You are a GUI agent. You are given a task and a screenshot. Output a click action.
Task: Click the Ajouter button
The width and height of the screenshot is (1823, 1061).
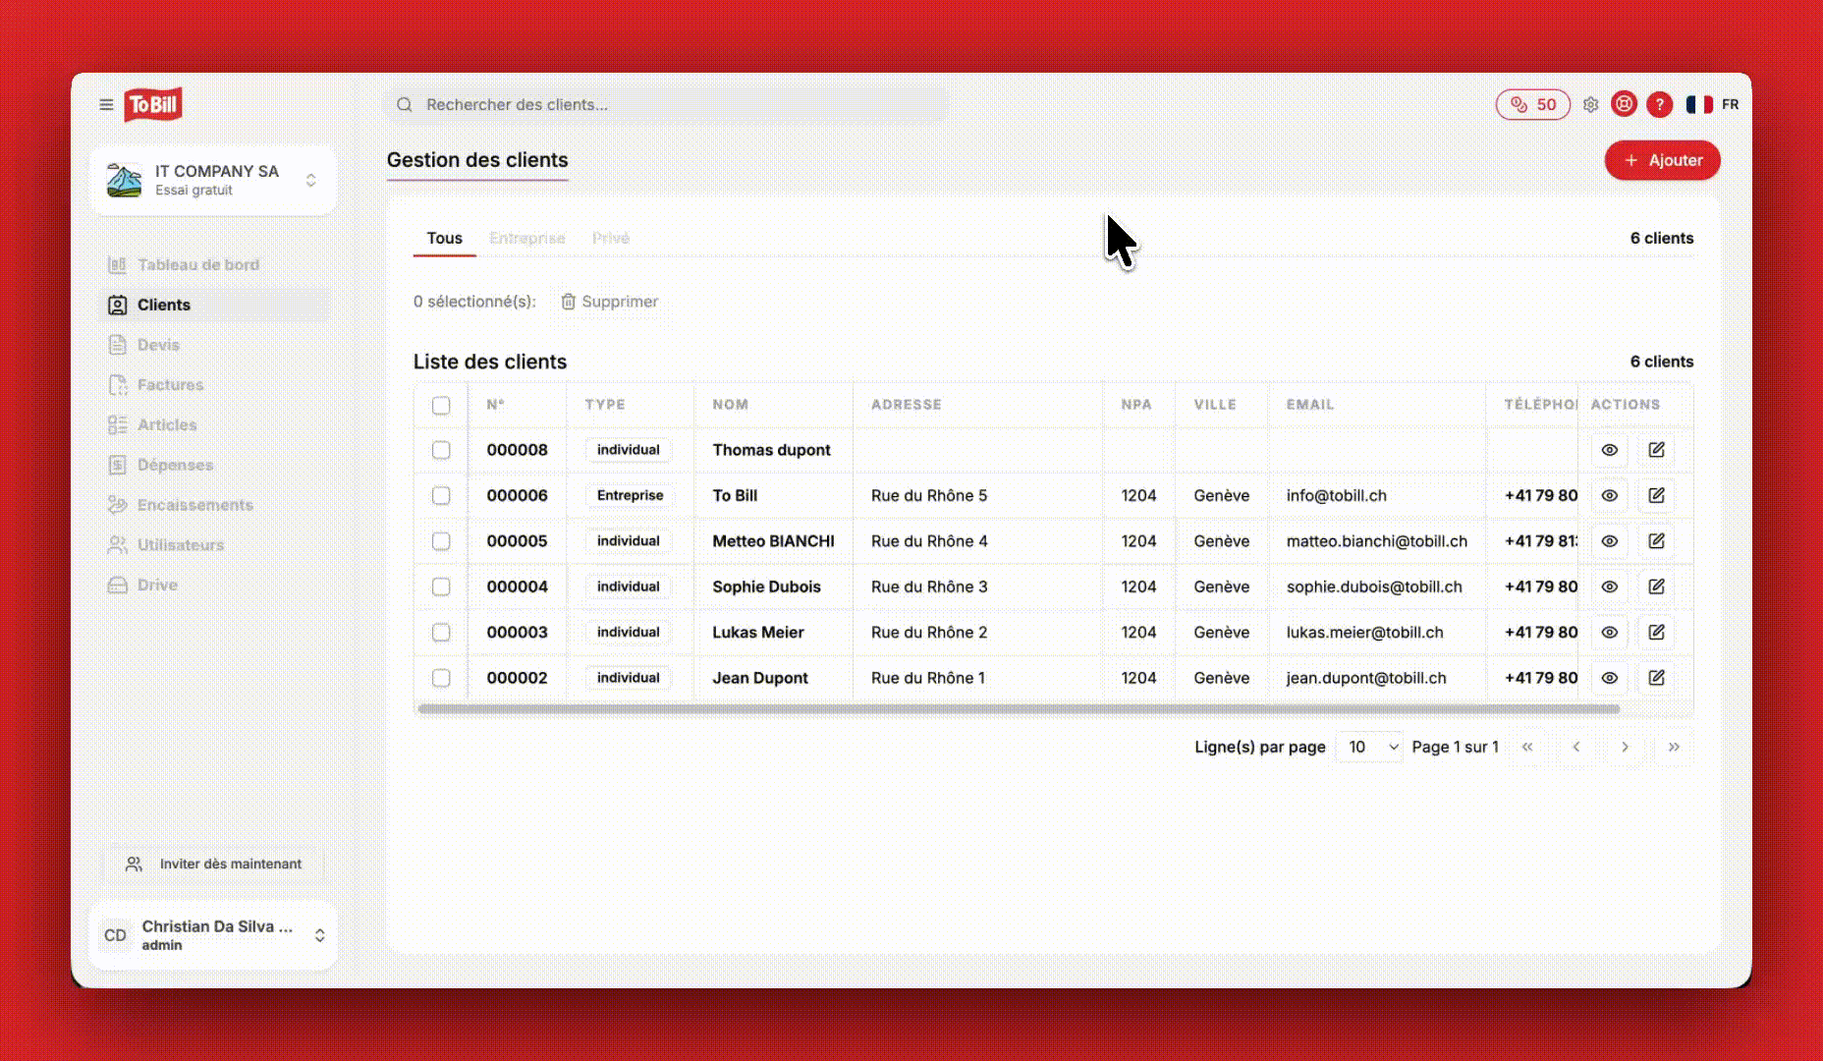(1662, 160)
